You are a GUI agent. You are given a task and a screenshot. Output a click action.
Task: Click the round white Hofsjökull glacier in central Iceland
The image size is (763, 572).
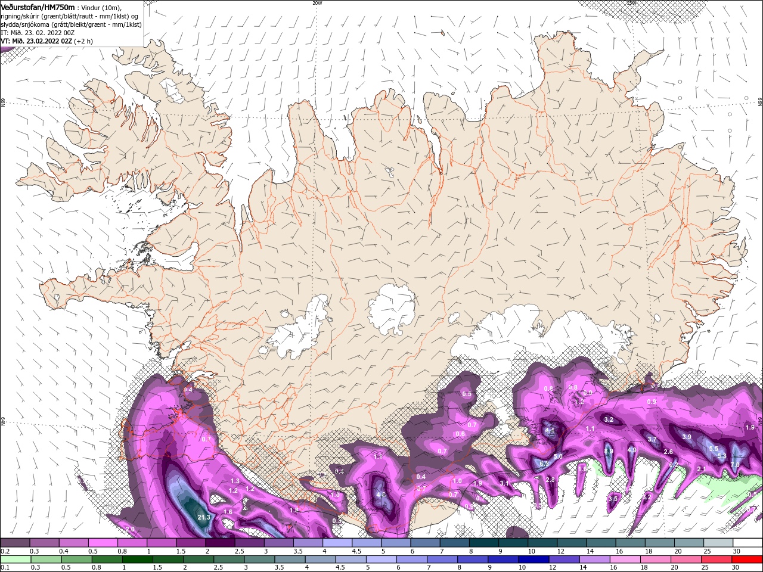[392, 310]
